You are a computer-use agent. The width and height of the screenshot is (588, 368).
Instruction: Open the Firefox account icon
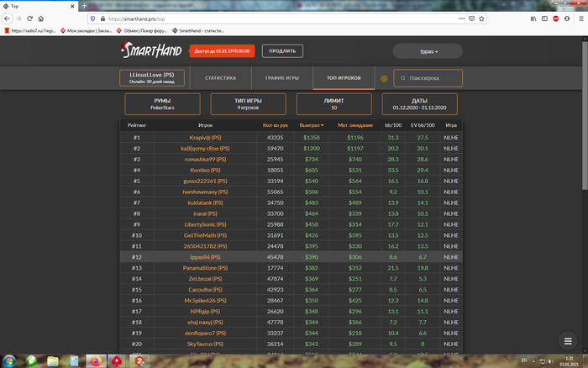[x=567, y=18]
